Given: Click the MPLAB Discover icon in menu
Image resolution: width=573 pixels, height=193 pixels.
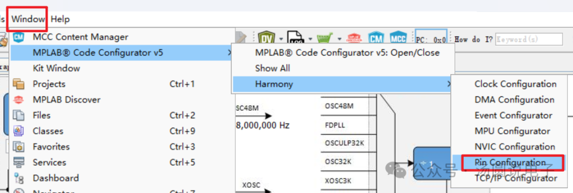Looking at the screenshot, I should (18, 100).
